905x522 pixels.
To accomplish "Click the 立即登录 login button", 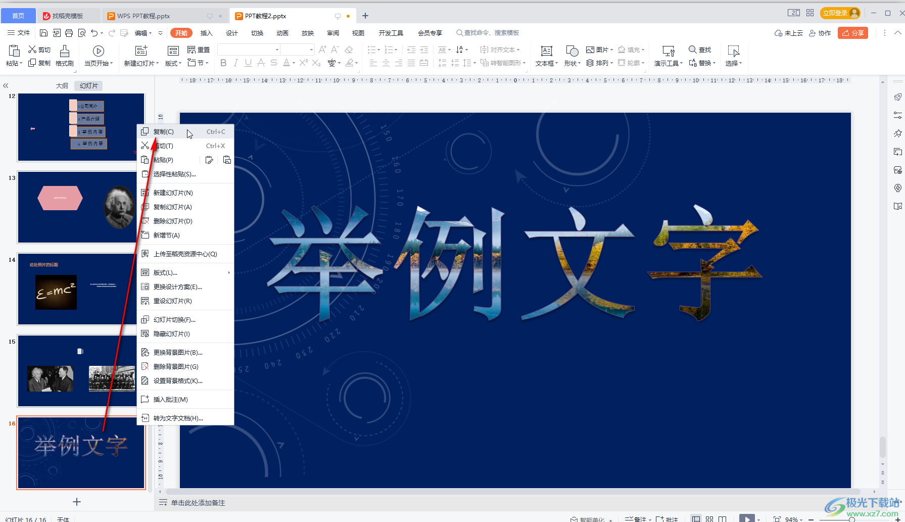I will pos(841,13).
